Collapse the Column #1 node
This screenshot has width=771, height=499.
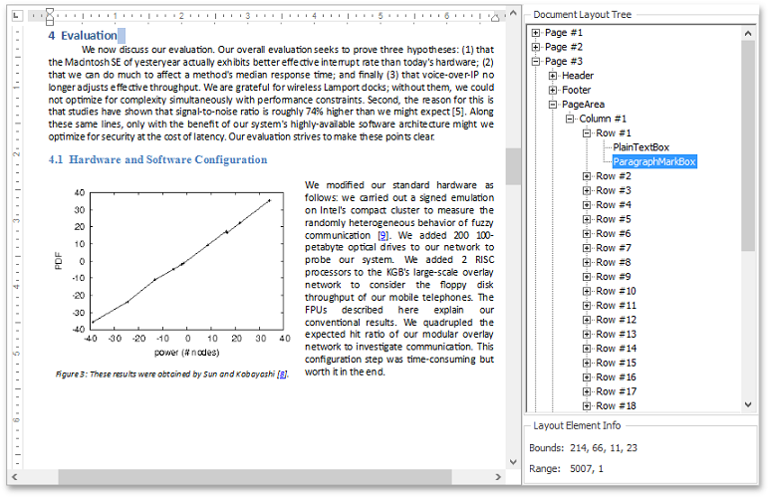click(x=570, y=119)
